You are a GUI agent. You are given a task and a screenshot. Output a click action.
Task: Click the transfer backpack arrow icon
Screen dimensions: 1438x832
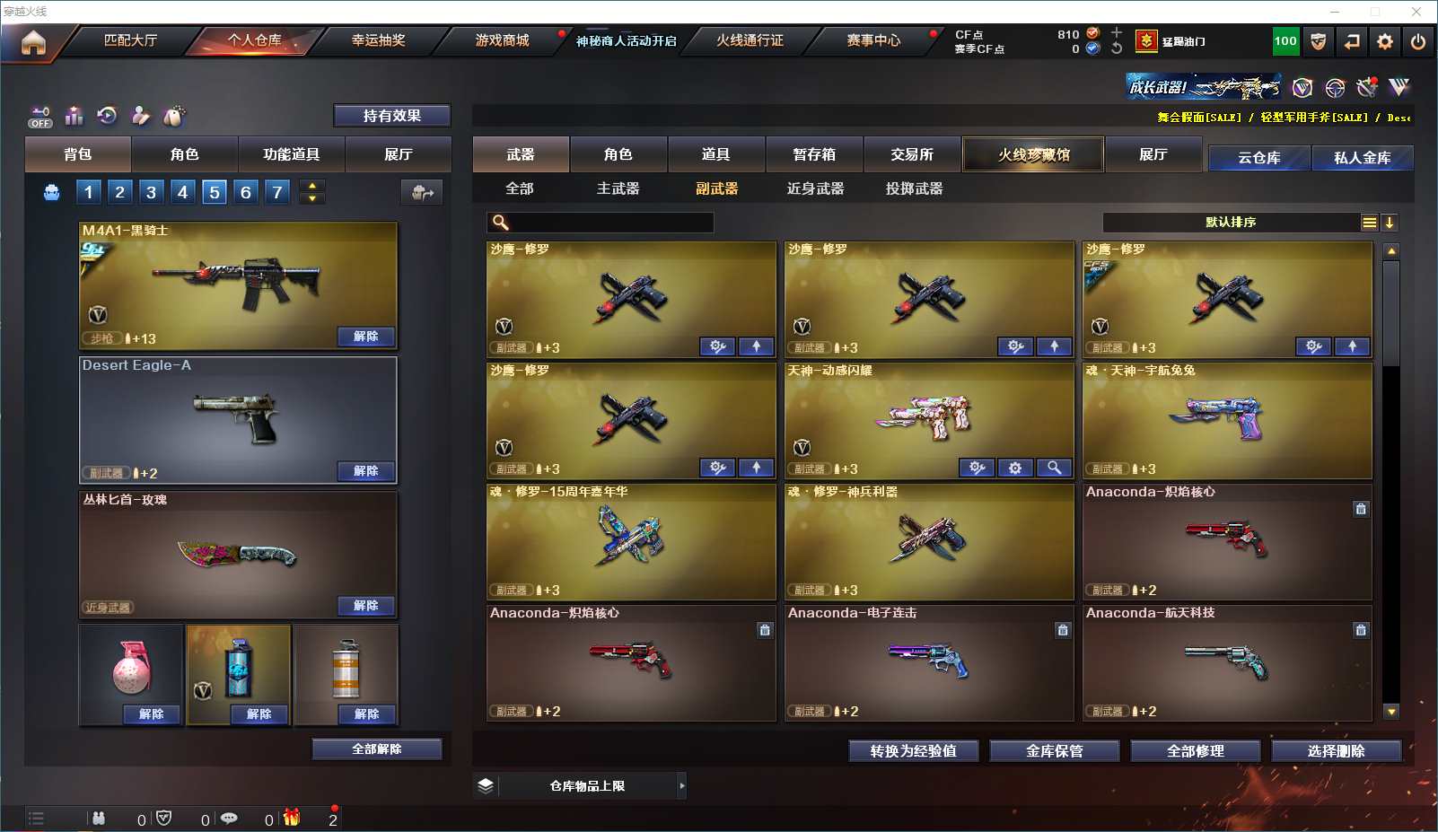(x=422, y=192)
